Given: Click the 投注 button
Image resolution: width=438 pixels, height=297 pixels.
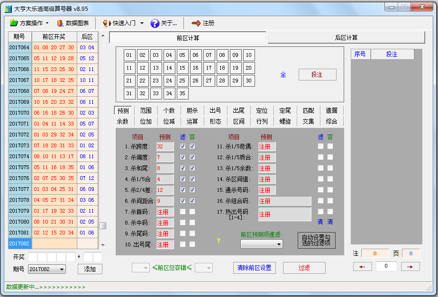Looking at the screenshot, I should click(317, 74).
